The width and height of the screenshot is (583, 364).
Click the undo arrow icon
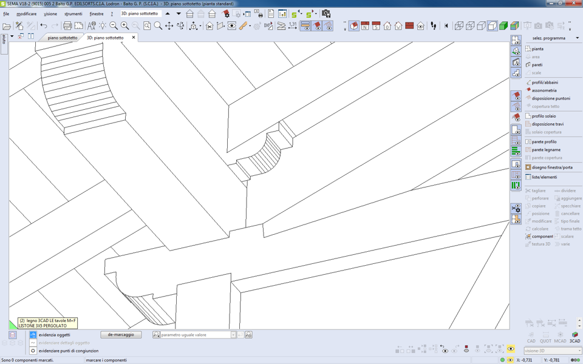coord(44,26)
